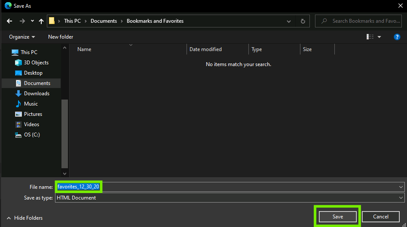This screenshot has width=407, height=227.
Task: Collapse with Hide Folders
Action: coord(24,218)
